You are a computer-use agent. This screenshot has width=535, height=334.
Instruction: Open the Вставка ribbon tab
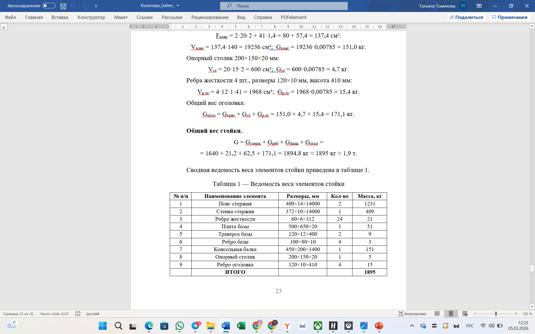point(60,17)
